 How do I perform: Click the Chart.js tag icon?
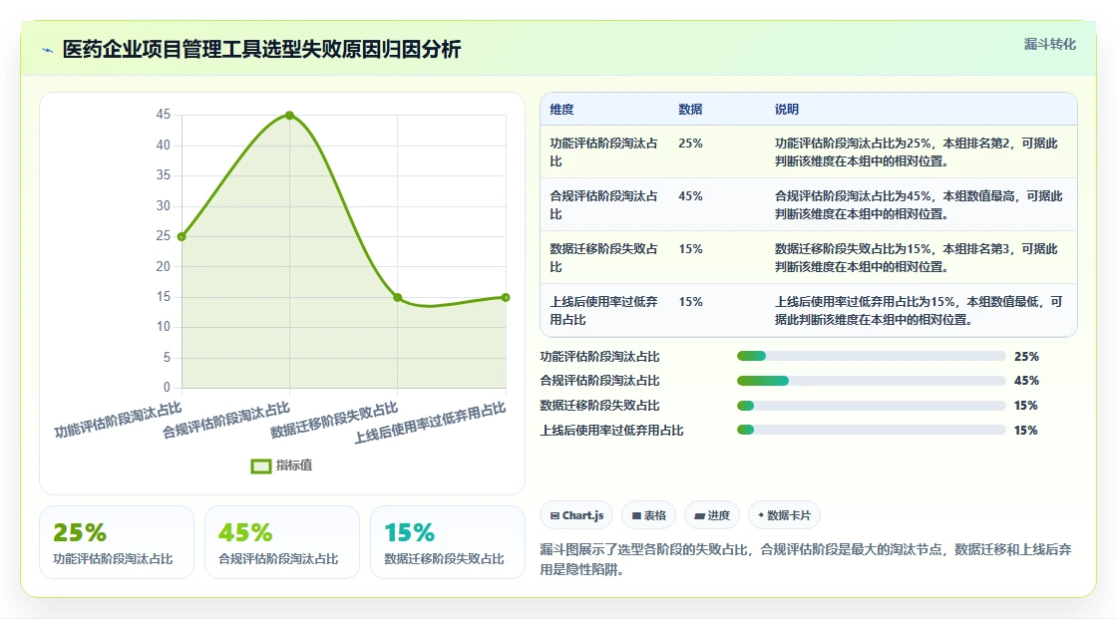555,515
